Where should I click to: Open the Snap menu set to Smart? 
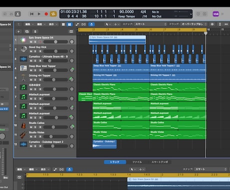pos(150,24)
